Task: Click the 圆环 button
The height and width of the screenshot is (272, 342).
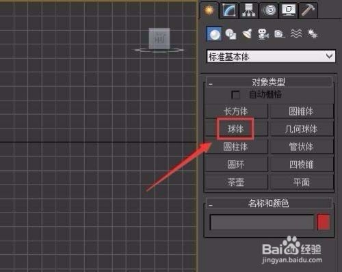Action: tap(236, 164)
